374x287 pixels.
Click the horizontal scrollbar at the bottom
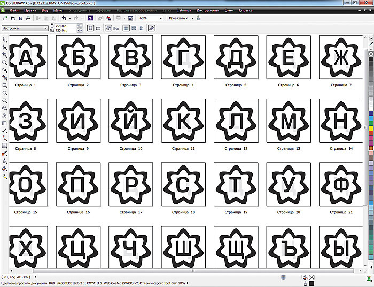tap(193, 271)
